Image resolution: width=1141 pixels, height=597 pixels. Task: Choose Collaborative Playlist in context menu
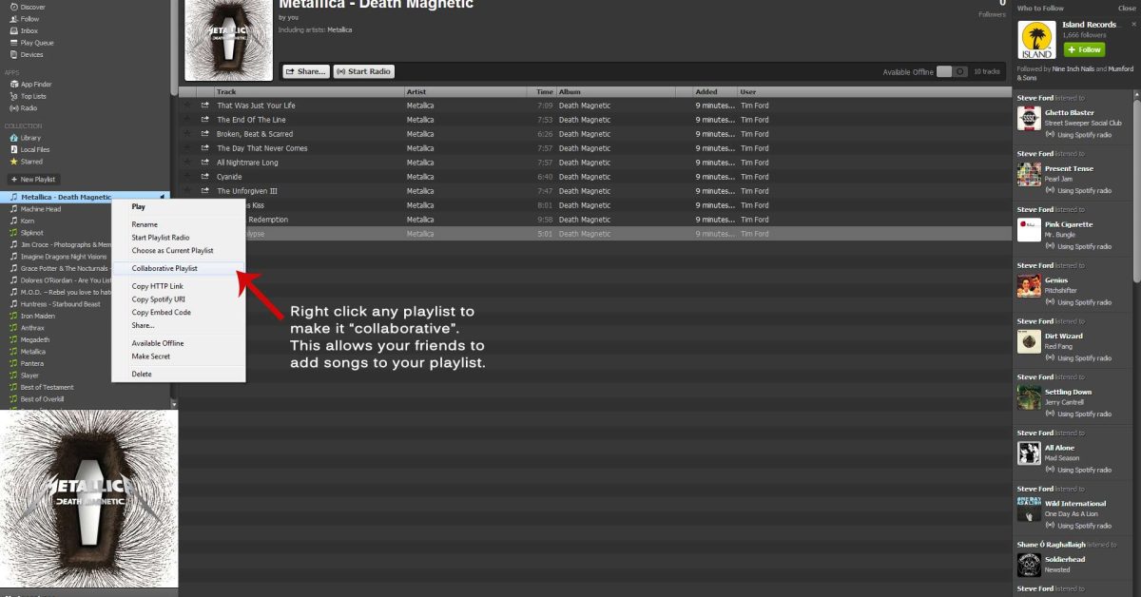[164, 268]
